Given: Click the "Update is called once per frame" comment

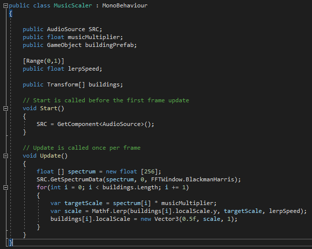Looking at the screenshot, I should point(82,148).
